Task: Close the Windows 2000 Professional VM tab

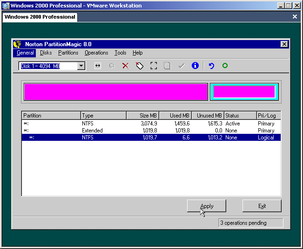Action: tap(295, 17)
